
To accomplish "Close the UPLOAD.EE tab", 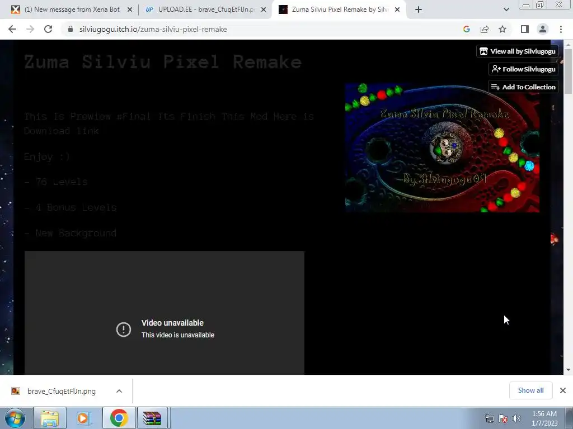I will 264,10.
